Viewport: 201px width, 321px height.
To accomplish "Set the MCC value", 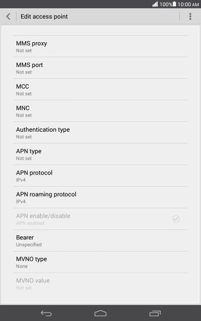I will 100,90.
